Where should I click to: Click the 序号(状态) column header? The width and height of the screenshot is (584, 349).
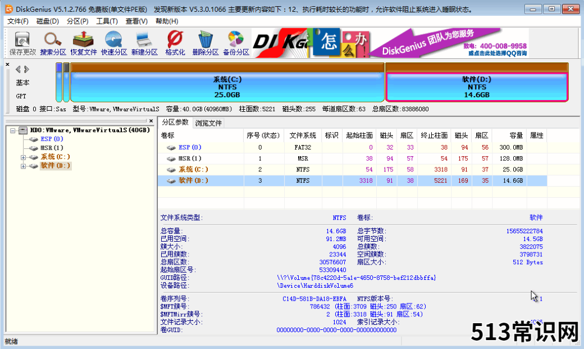point(263,135)
